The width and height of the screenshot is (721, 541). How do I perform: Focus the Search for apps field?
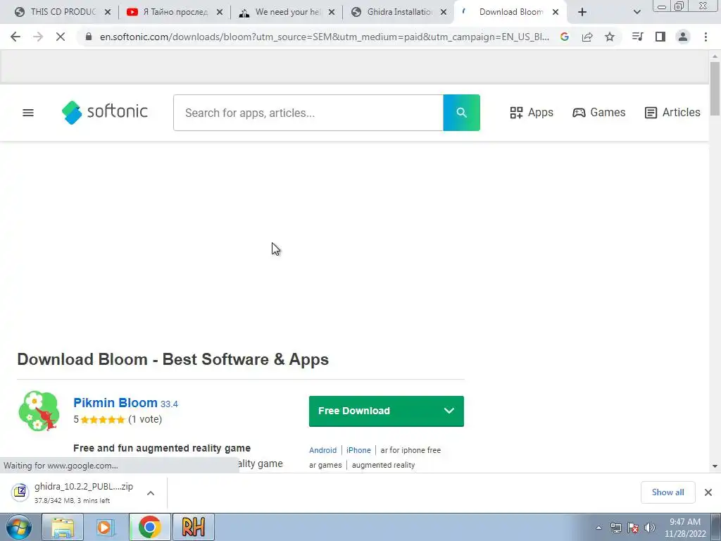(x=308, y=113)
